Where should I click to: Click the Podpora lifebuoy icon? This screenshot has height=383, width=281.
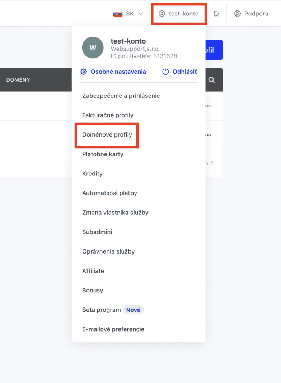pos(237,14)
